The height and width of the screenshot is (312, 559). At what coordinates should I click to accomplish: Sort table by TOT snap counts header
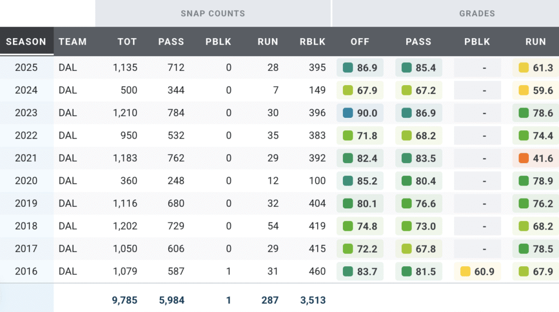pyautogui.click(x=127, y=41)
